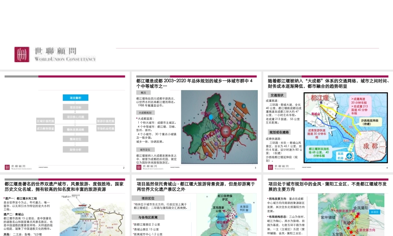The image size is (393, 236).
Task: Select the '整体定位' flowchart box
Action: tap(75, 139)
